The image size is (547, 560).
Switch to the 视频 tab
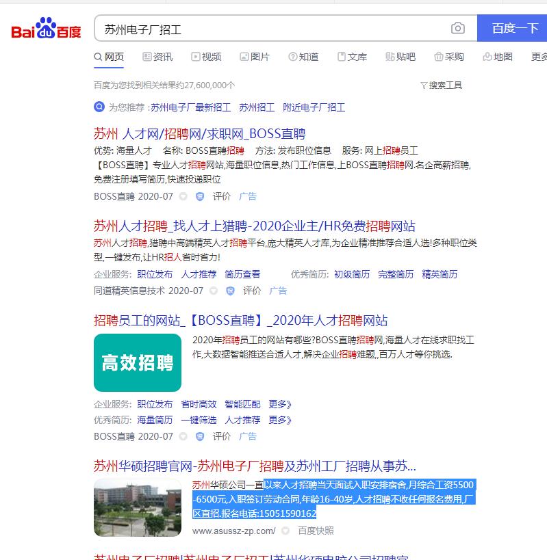[x=206, y=57]
